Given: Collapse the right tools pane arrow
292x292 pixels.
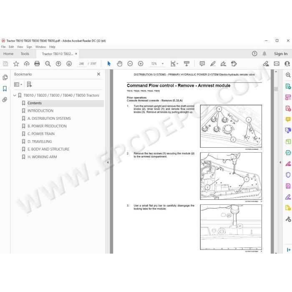Looking at the screenshot, I should pyautogui.click(x=280, y=162).
